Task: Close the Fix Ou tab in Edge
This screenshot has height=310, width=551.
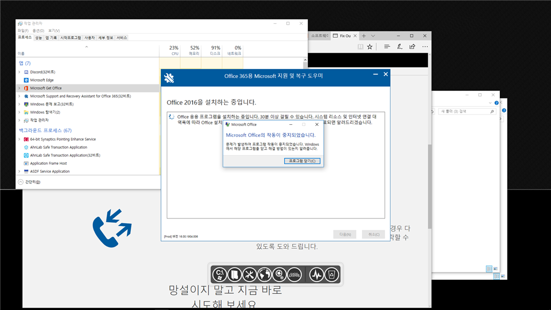Action: tap(355, 36)
